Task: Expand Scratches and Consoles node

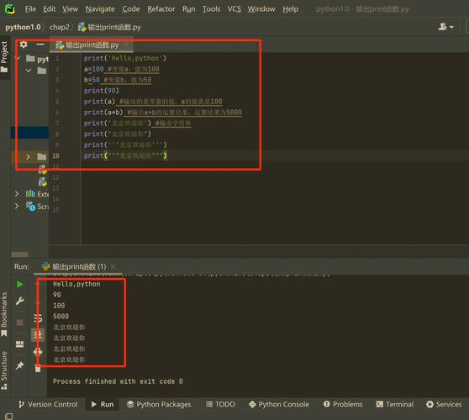Action: 17,206
